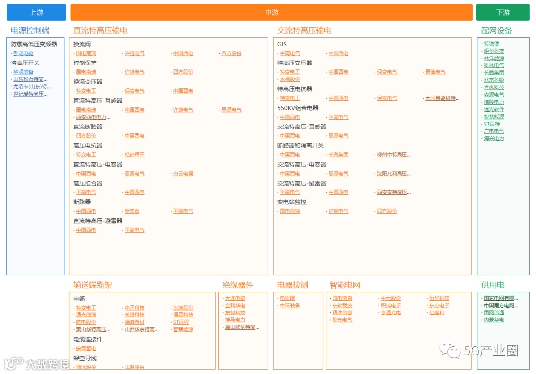Click the 国网信通 link under 供用电
536x374 pixels.
coord(494,313)
